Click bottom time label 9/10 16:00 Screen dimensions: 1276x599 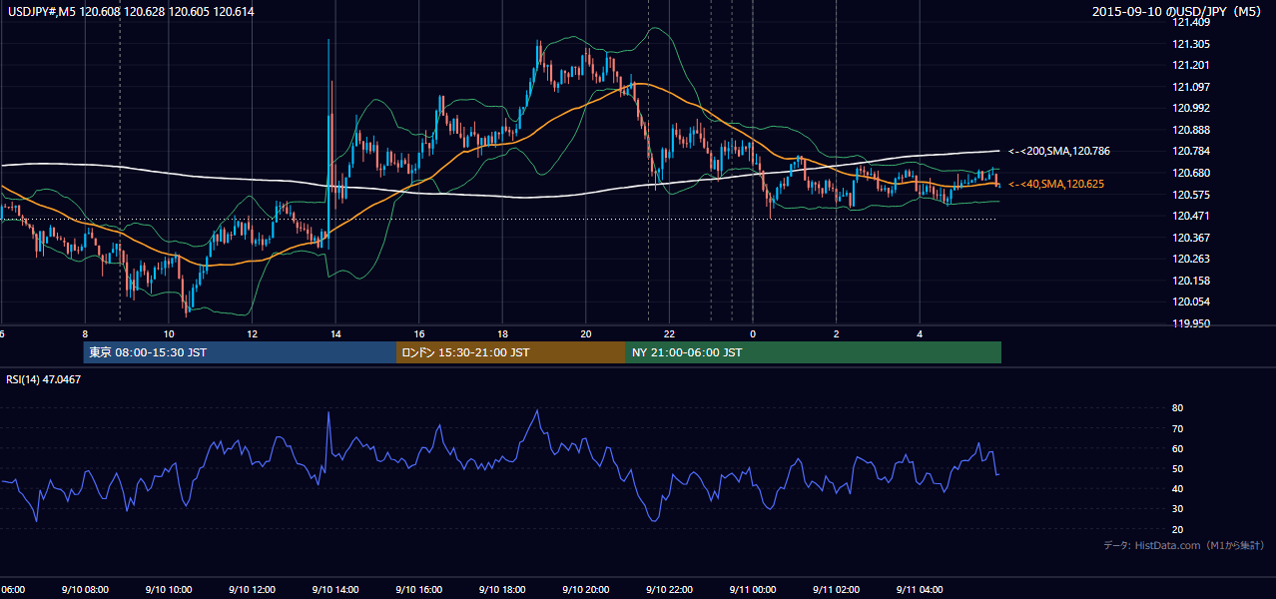418,590
